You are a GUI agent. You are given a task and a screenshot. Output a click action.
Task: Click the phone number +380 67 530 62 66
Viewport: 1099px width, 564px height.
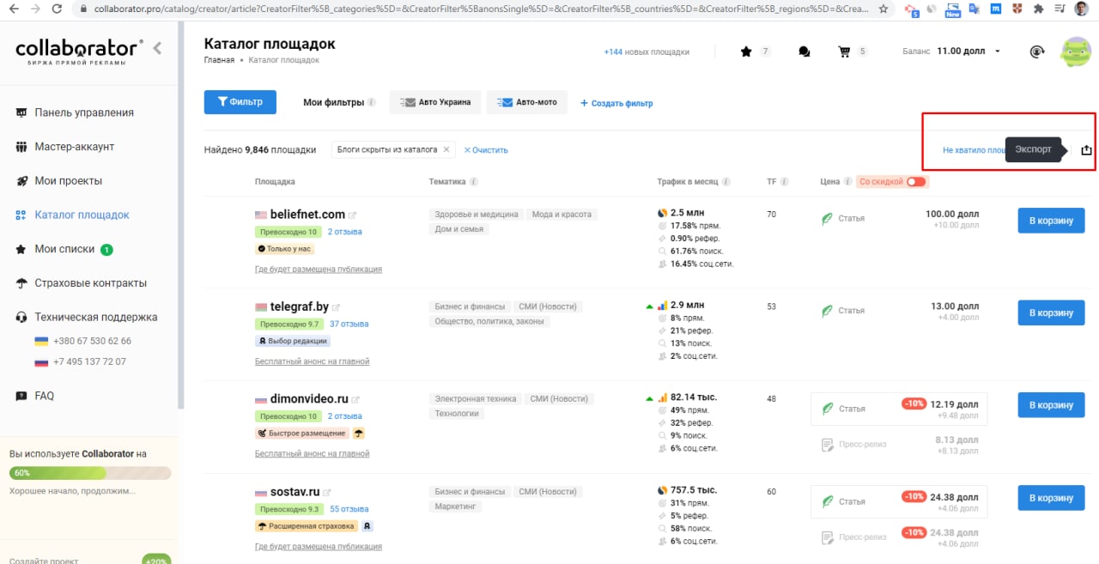point(92,341)
